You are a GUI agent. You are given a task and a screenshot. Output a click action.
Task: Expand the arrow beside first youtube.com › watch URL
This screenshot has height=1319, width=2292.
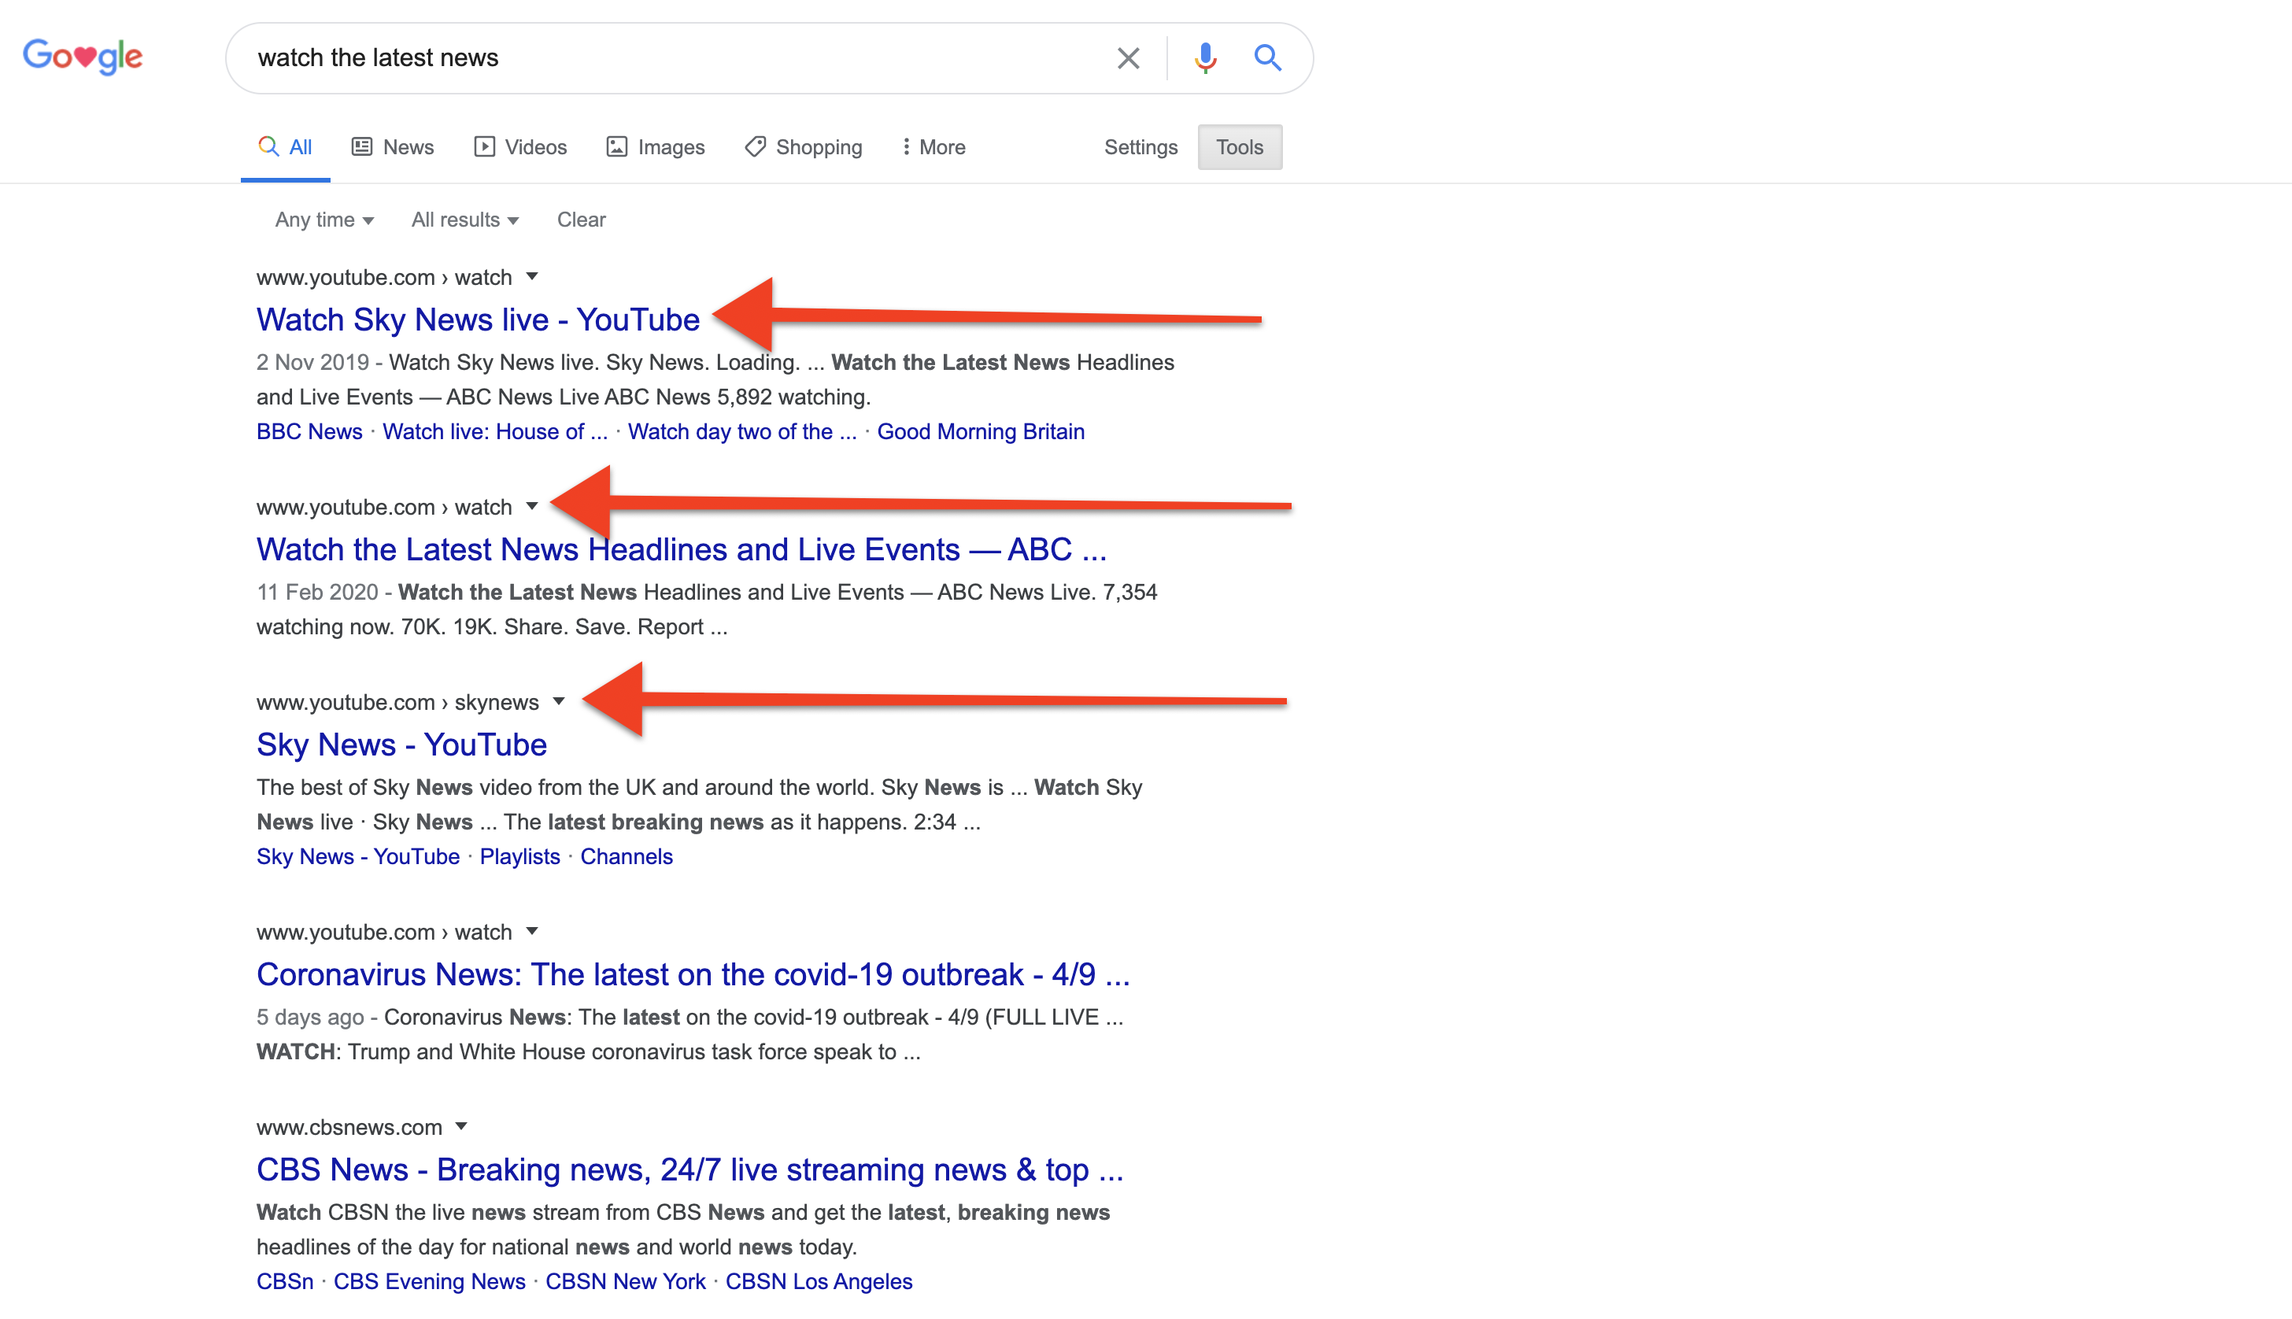tap(532, 276)
